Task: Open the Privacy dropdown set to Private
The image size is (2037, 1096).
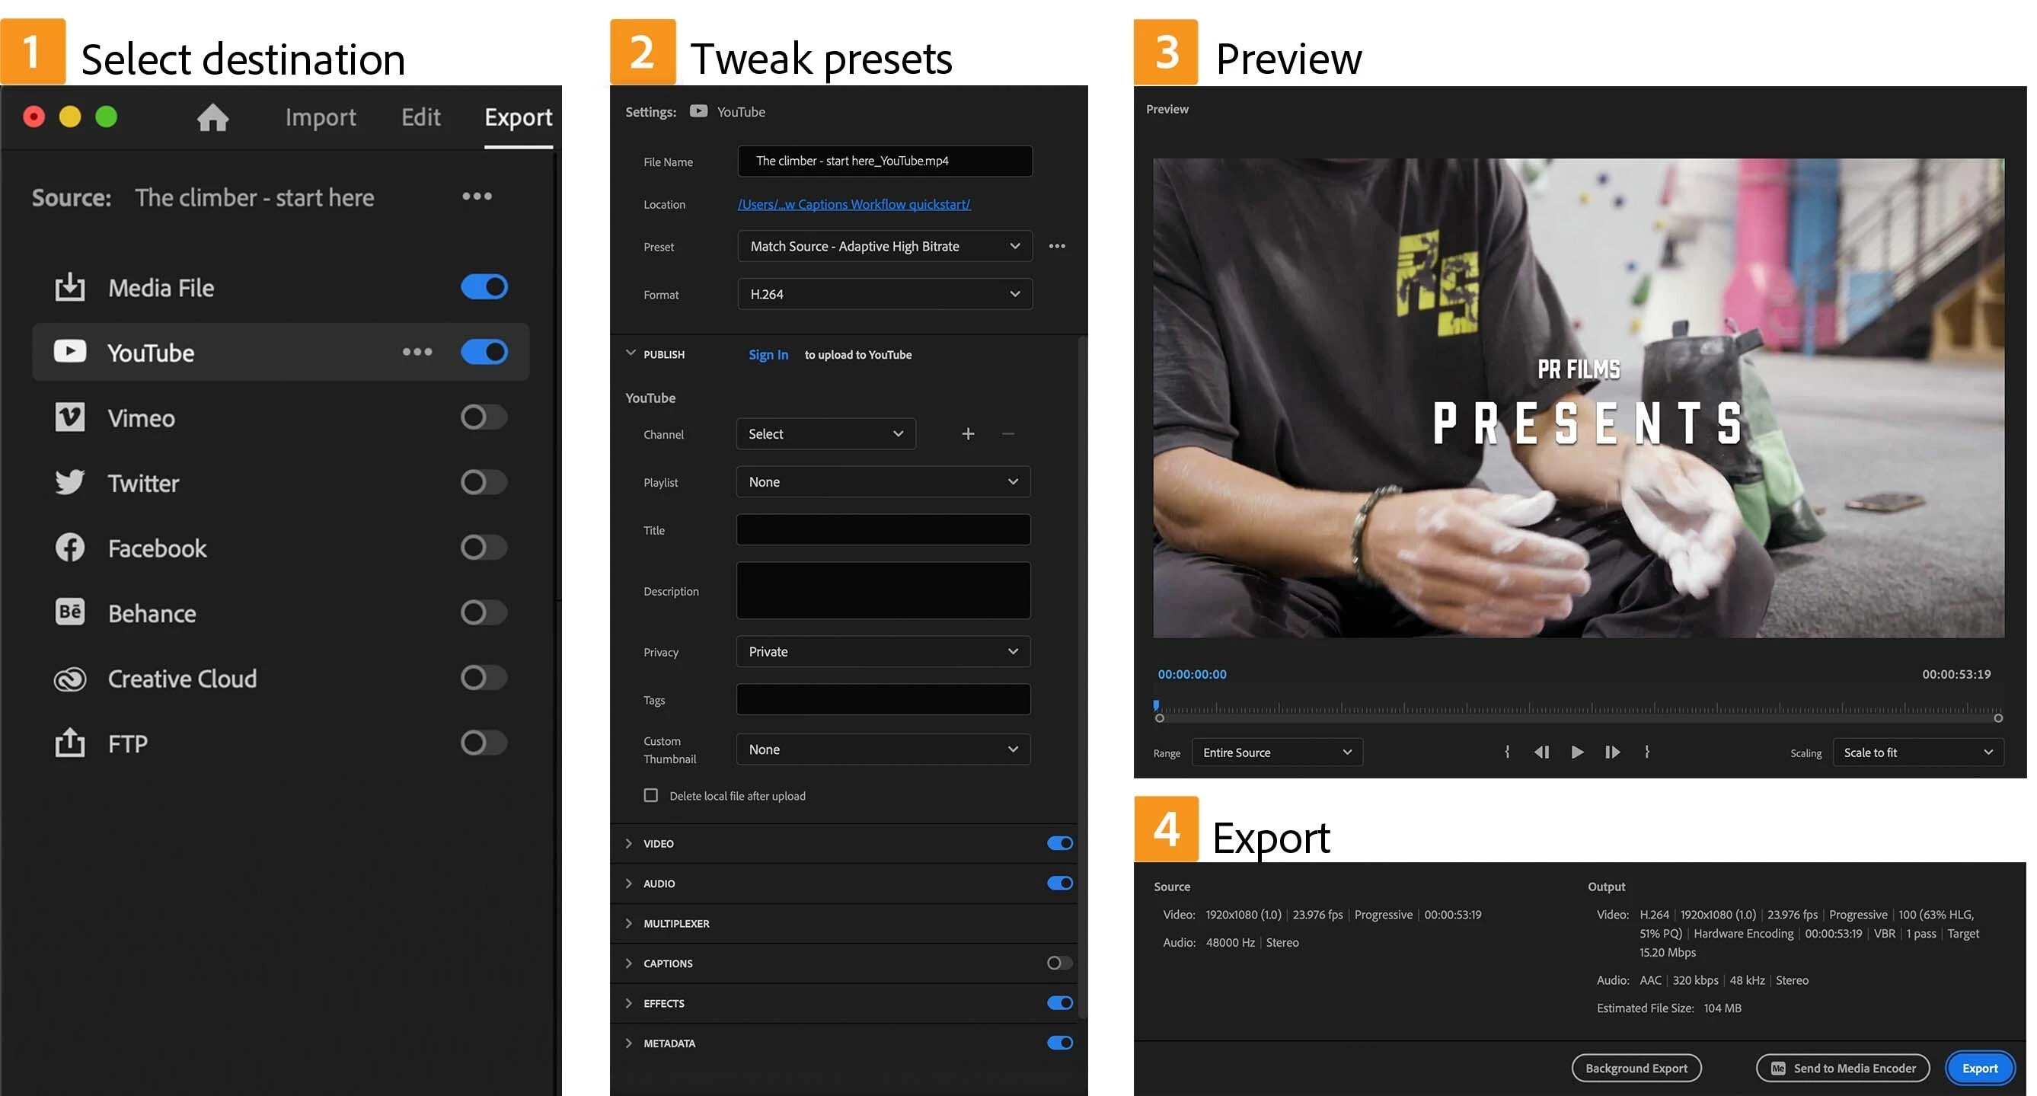Action: (x=883, y=652)
